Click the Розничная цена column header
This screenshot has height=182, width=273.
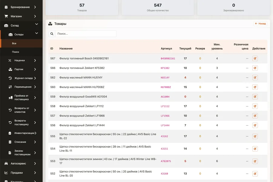click(x=241, y=46)
